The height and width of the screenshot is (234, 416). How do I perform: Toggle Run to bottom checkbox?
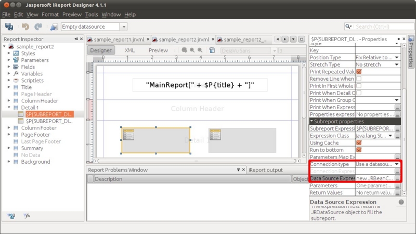pyautogui.click(x=359, y=150)
